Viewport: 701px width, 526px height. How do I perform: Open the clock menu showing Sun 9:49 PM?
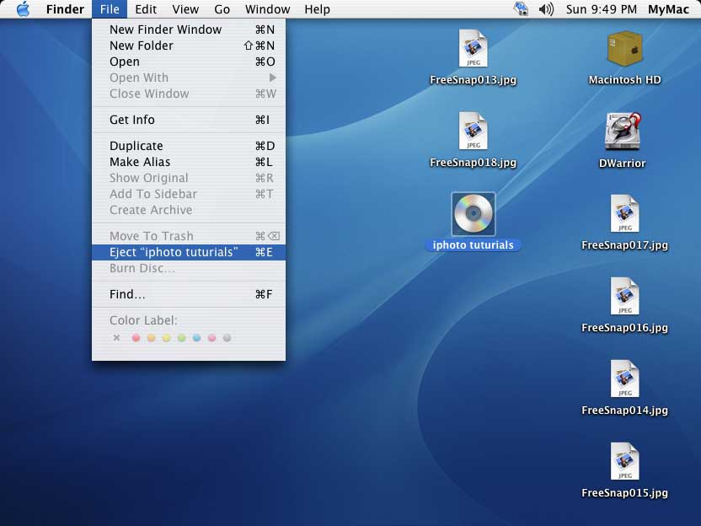(x=601, y=9)
